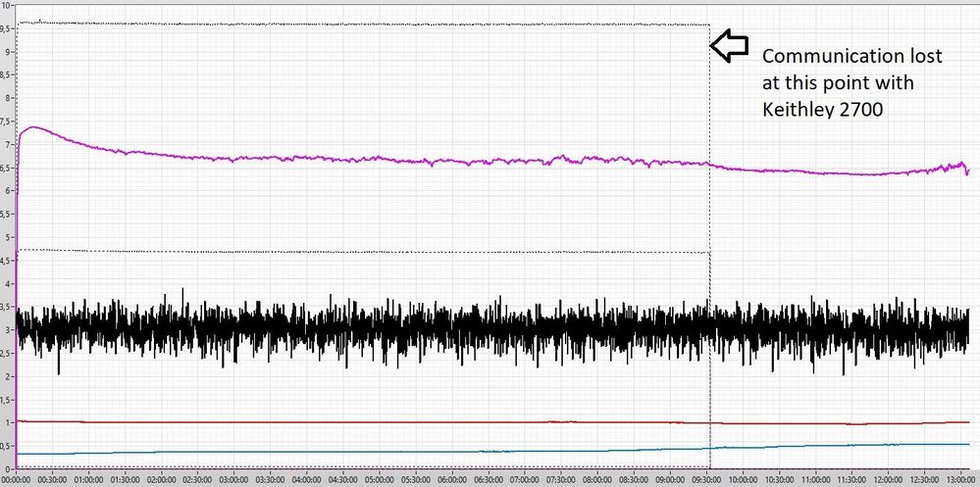Screen dimensions: 980x487
Task: Select the 01:00:00 time axis label
Action: [x=88, y=481]
